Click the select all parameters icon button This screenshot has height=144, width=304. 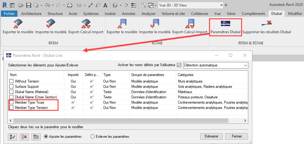pos(12,137)
